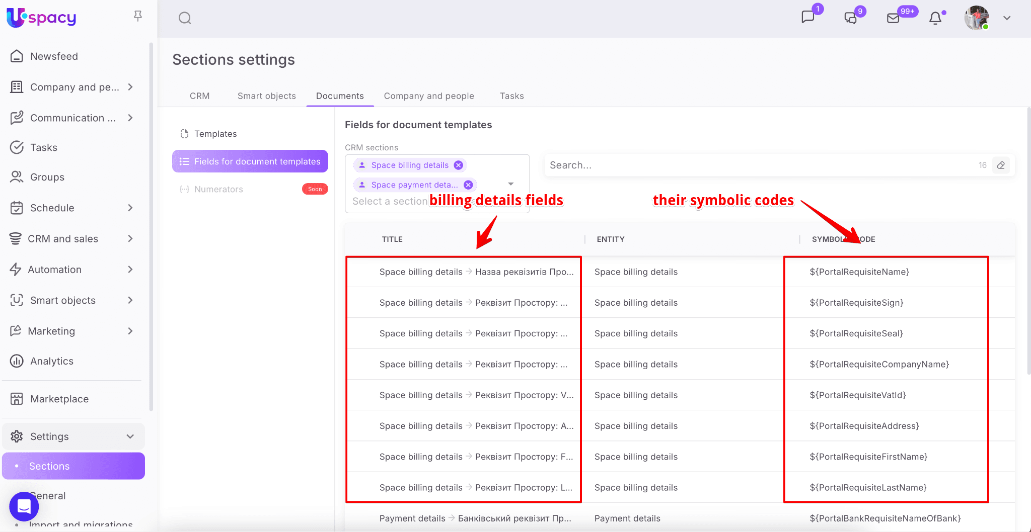This screenshot has width=1031, height=532.
Task: Expand the CRM and sales menu
Action: pyautogui.click(x=130, y=239)
